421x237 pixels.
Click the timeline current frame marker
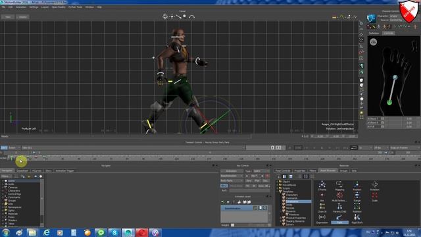tap(12, 158)
